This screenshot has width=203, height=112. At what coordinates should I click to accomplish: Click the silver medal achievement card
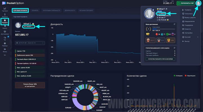point(160,40)
